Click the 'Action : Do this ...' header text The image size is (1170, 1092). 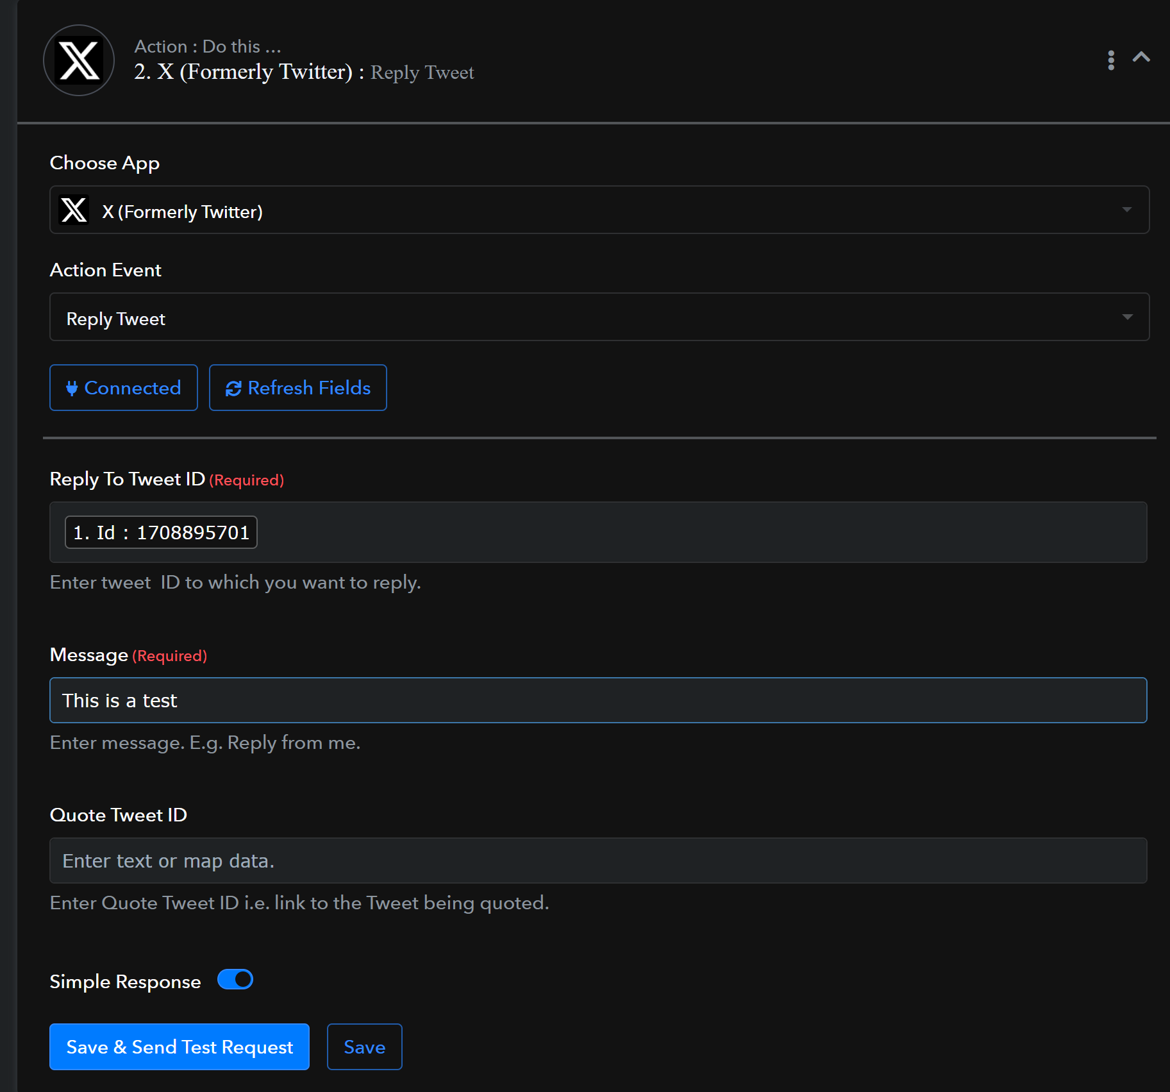pos(208,46)
